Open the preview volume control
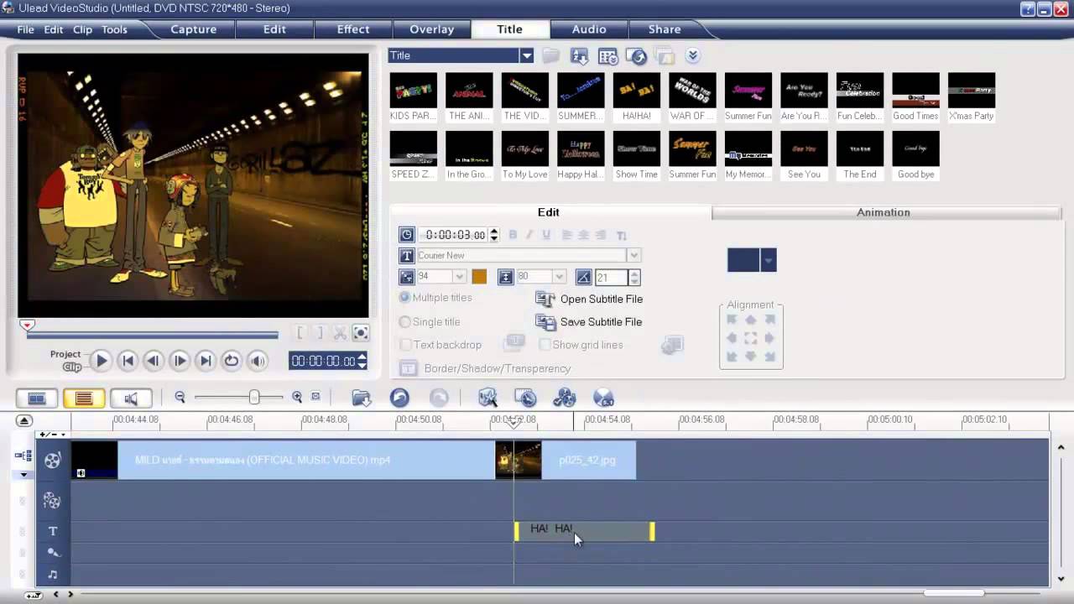 257,361
